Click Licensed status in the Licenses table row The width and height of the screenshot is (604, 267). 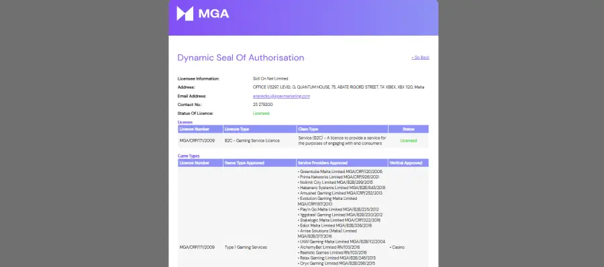click(x=408, y=141)
